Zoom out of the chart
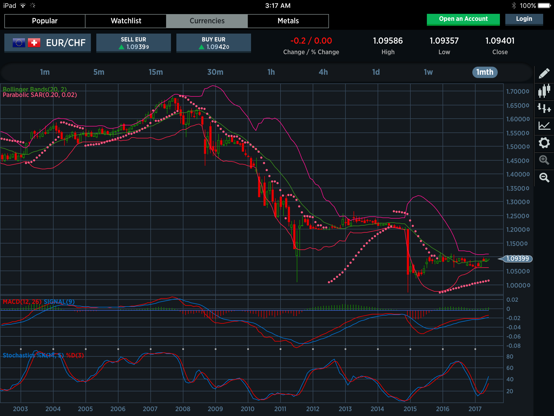The image size is (554, 416). point(544,177)
